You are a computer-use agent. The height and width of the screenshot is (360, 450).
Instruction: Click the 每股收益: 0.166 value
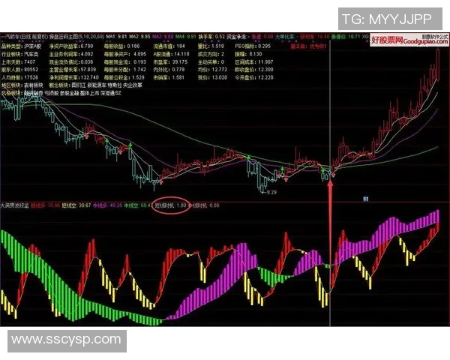(x=122, y=46)
